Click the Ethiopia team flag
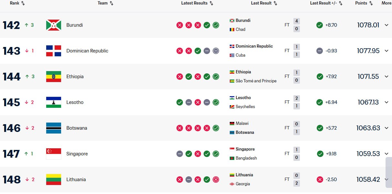The width and height of the screenshot is (392, 194). (x=54, y=77)
